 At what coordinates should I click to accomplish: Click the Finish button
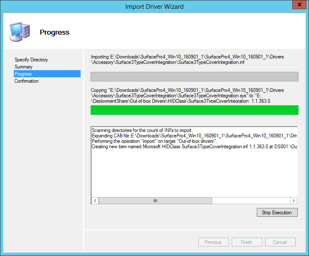[x=246, y=242]
